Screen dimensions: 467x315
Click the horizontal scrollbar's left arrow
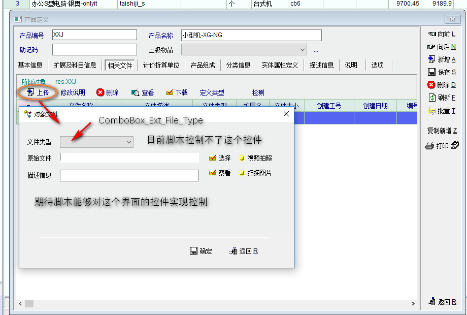coord(20,303)
